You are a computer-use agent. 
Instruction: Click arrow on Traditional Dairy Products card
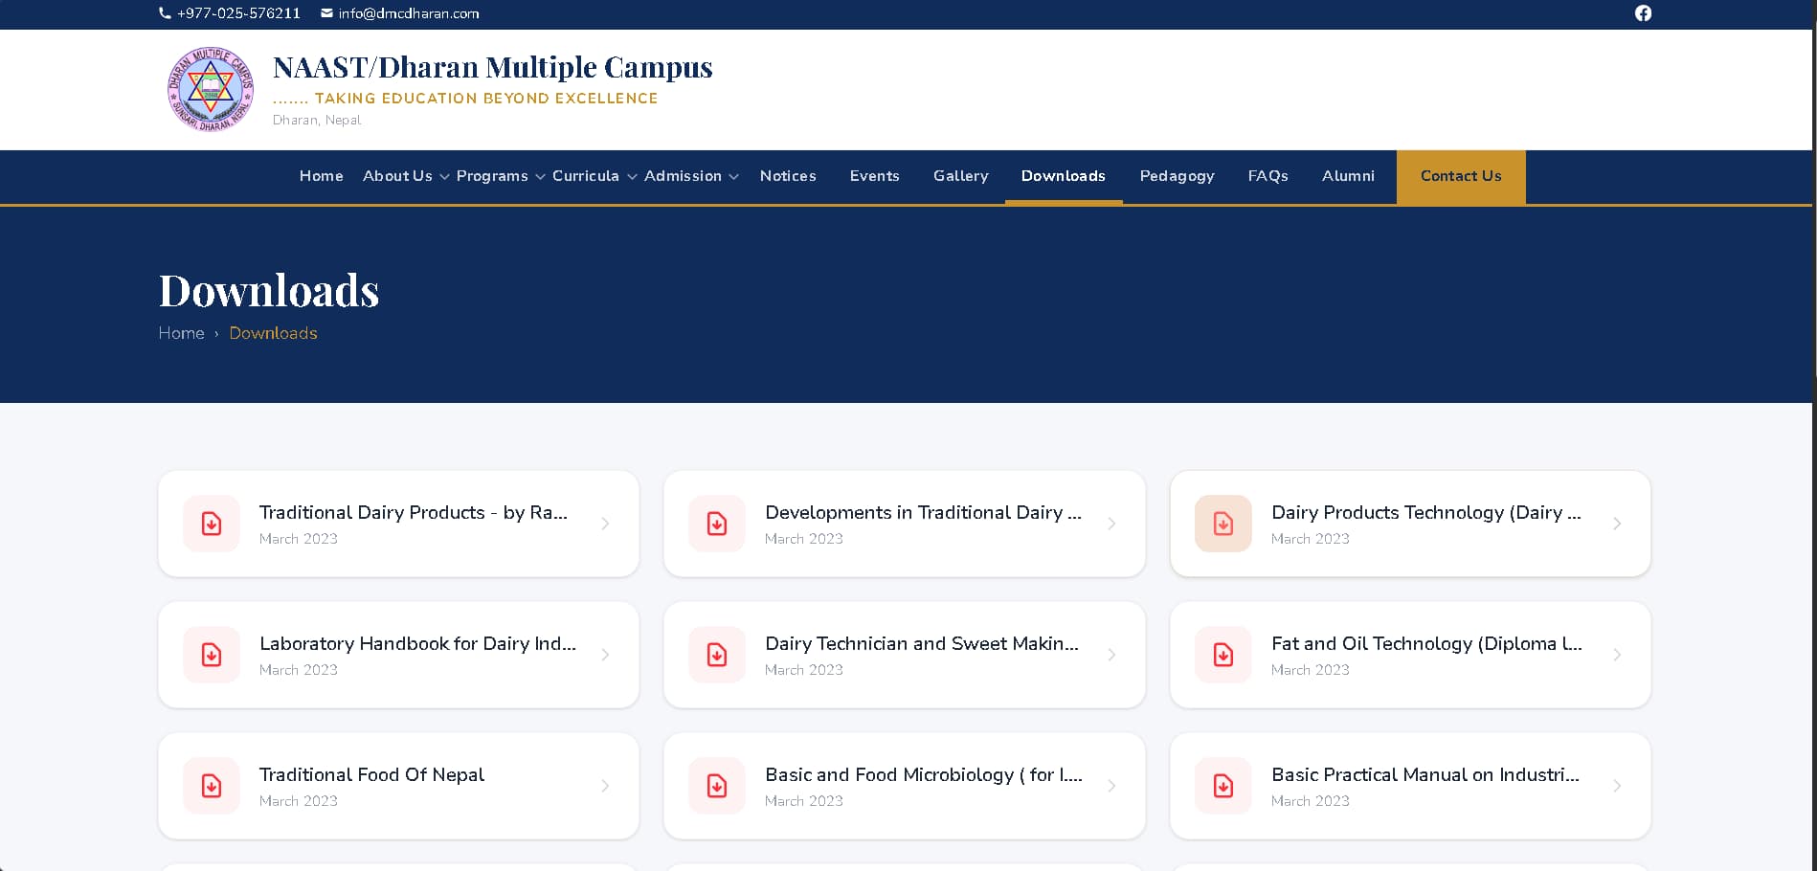605,524
